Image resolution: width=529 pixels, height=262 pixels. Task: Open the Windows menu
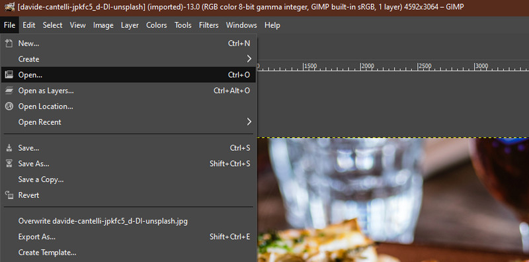tap(241, 25)
